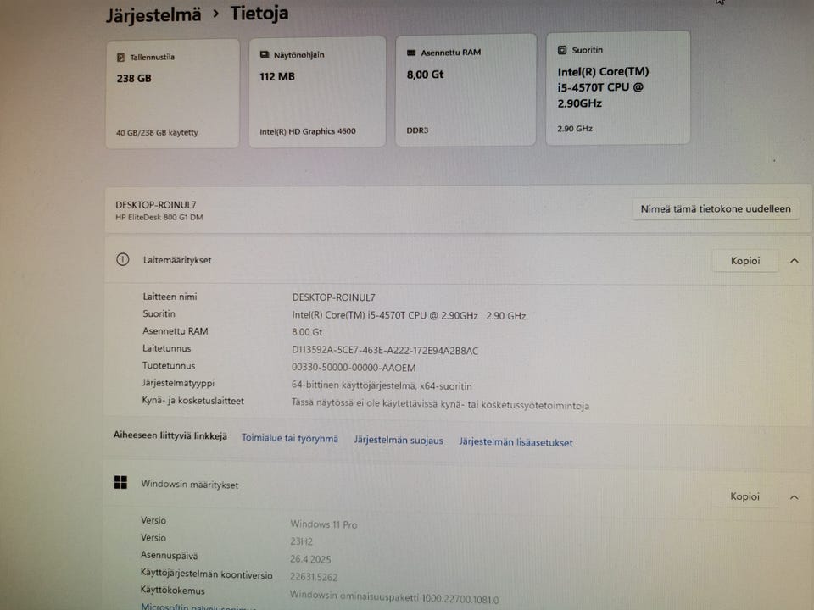This screenshot has width=814, height=610.
Task: Copy device specifications with Kopioi button
Action: pyautogui.click(x=745, y=260)
